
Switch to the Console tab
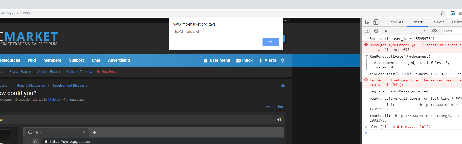click(417, 22)
